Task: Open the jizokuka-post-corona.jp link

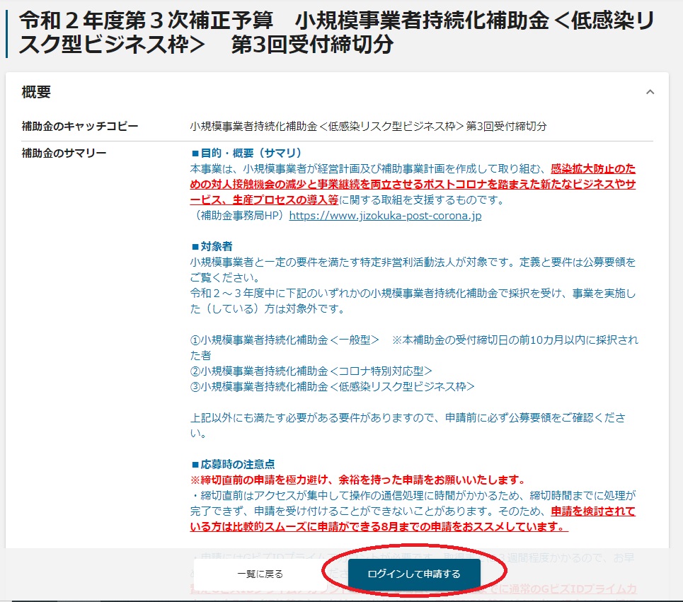Action: tap(385, 216)
